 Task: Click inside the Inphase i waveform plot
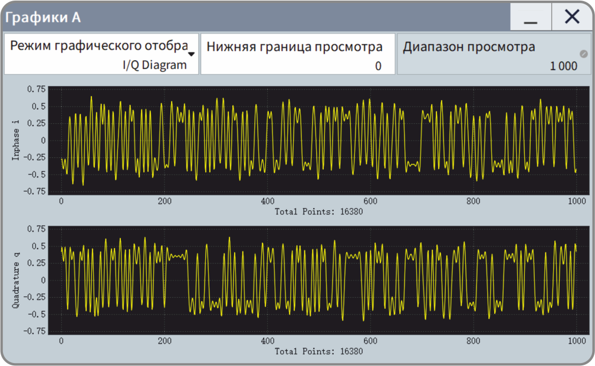click(x=319, y=140)
